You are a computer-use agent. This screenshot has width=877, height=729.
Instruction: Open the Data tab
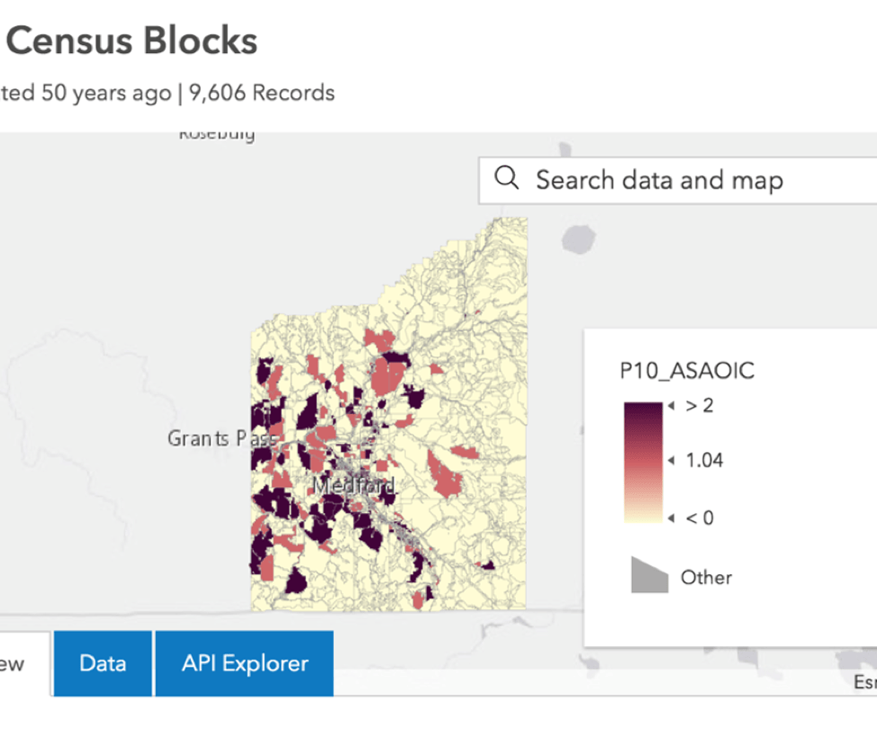(x=102, y=663)
